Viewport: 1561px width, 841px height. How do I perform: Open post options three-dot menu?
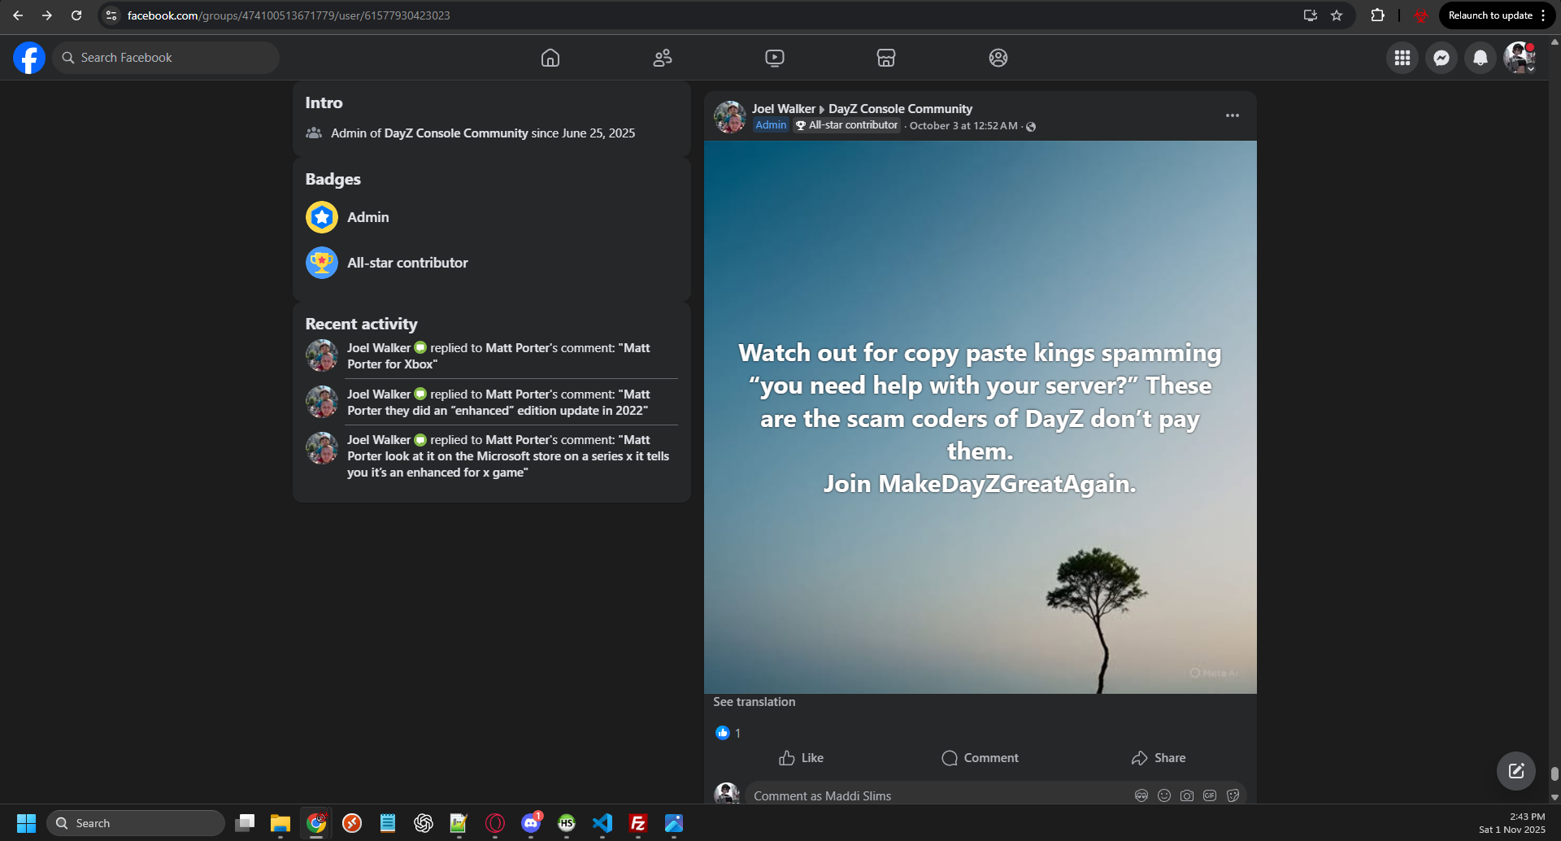(1233, 115)
